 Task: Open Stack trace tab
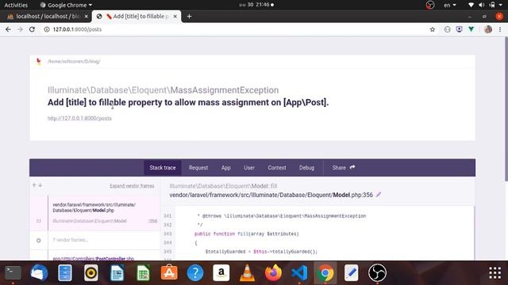point(163,168)
